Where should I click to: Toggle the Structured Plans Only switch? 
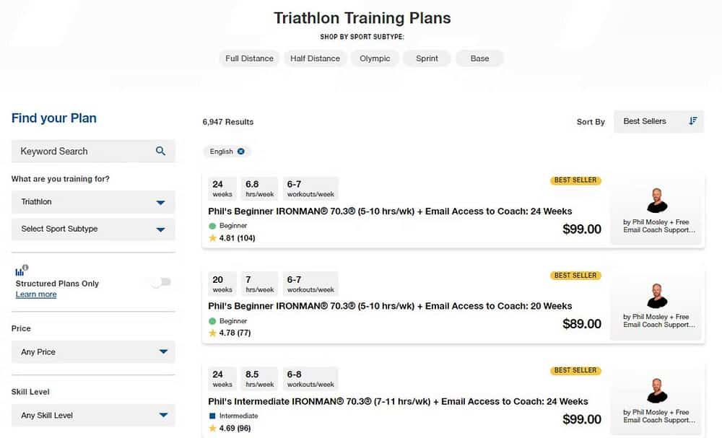(161, 282)
